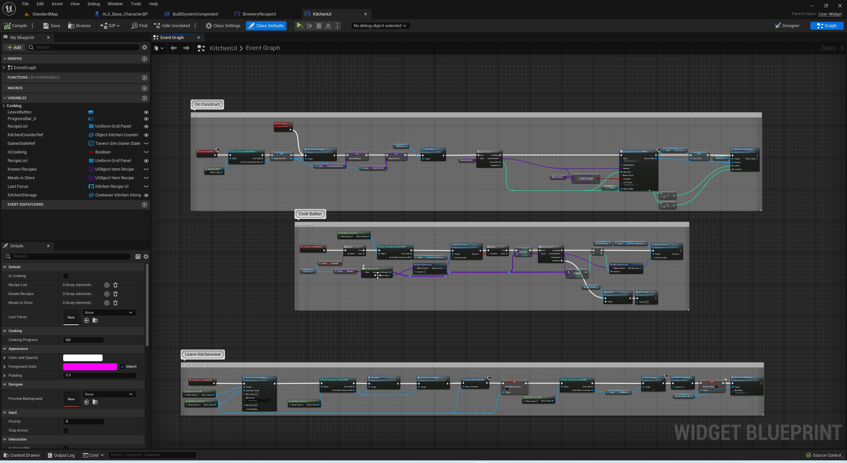Toggle visibility eye for LeaveButton variable
Image resolution: width=847 pixels, height=463 pixels.
pyautogui.click(x=146, y=112)
